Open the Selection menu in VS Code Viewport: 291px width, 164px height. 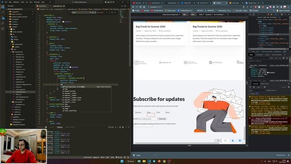click(x=16, y=2)
